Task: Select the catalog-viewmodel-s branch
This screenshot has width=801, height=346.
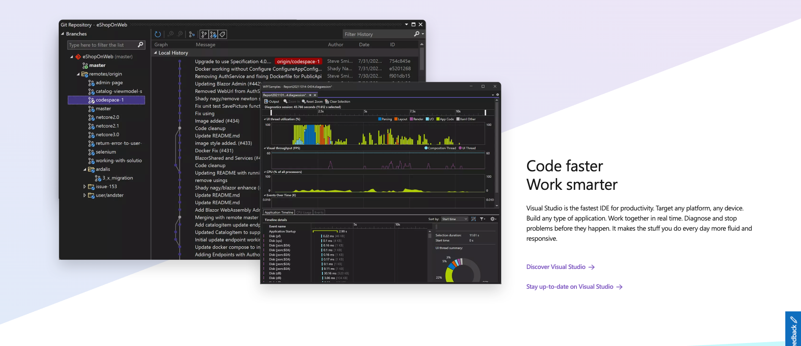Action: [119, 91]
